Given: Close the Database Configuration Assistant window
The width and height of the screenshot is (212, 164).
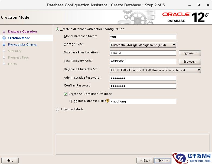Looking at the screenshot, I should point(208,5).
